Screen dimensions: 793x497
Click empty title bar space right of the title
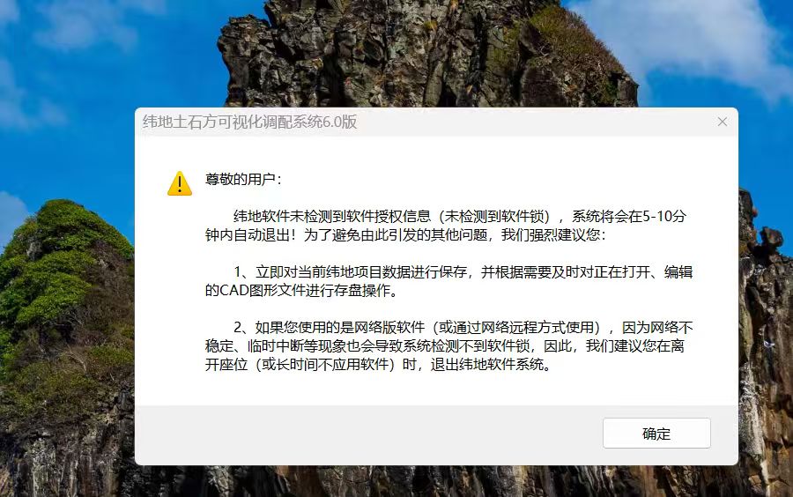point(534,122)
